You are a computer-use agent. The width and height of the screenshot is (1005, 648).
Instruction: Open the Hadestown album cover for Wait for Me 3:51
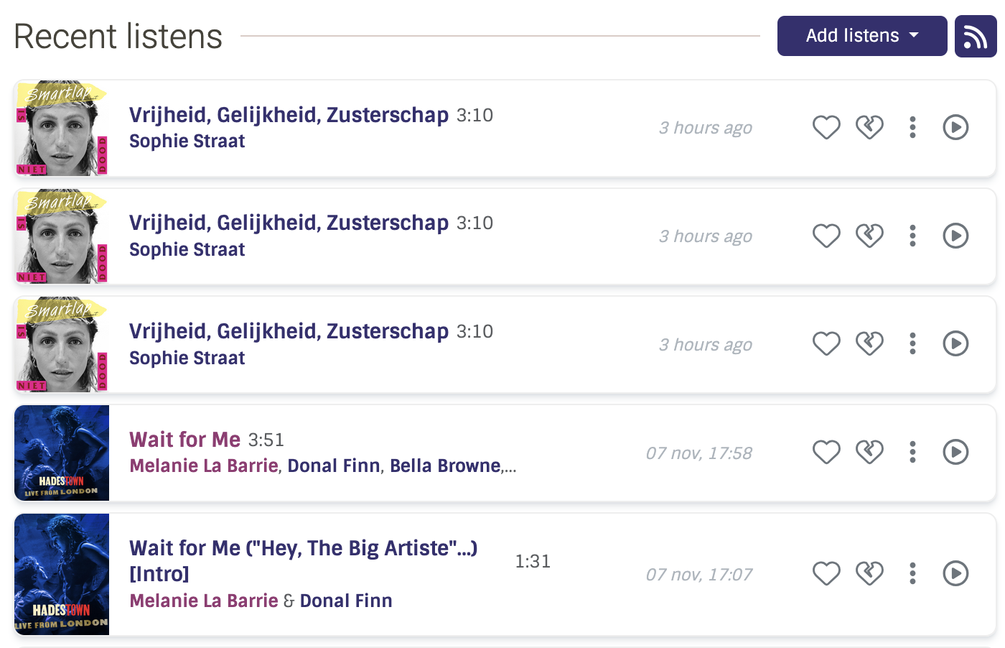point(62,453)
